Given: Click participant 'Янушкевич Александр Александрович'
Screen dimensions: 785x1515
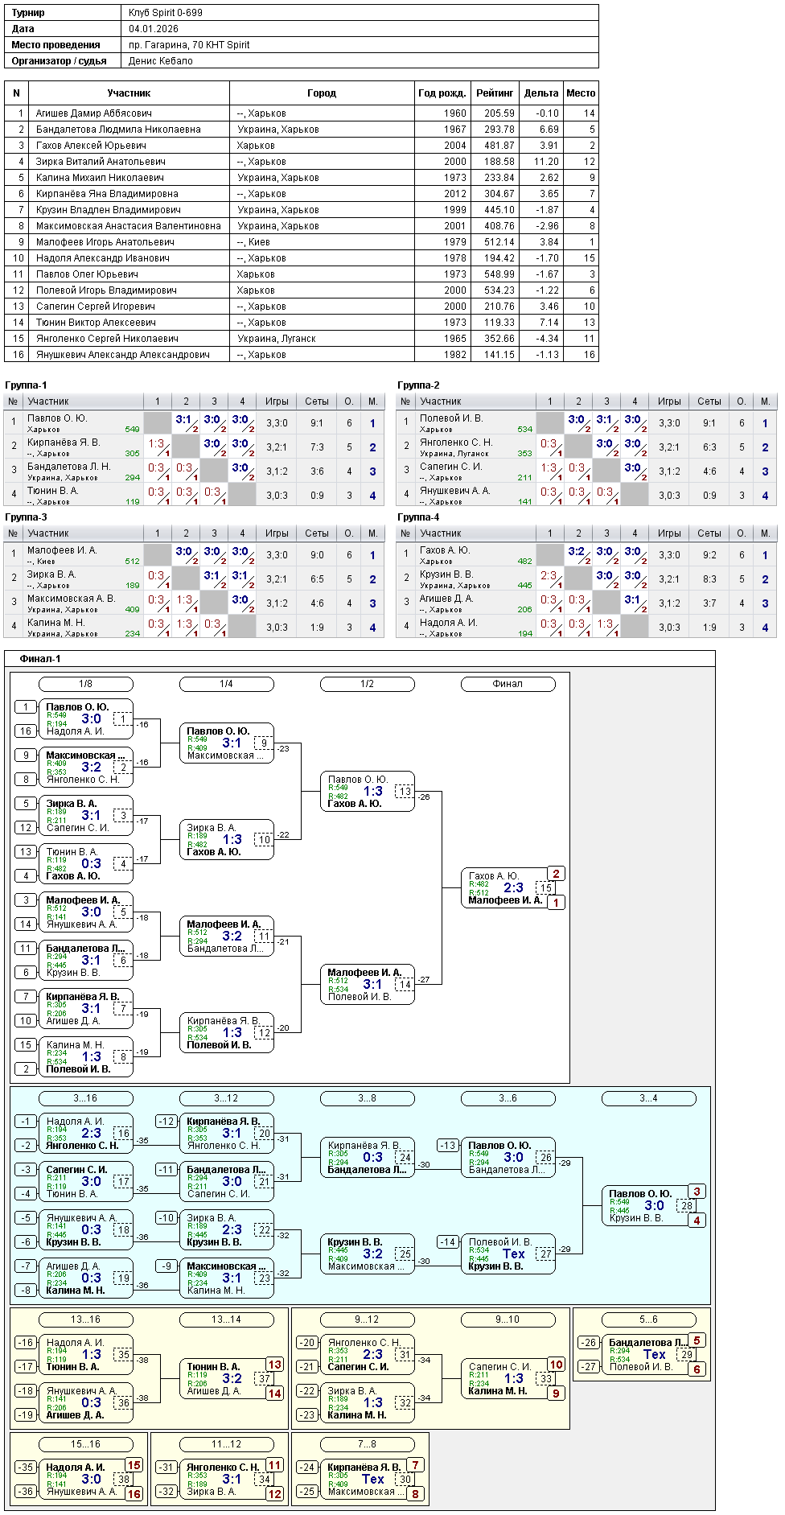Looking at the screenshot, I should coord(123,355).
